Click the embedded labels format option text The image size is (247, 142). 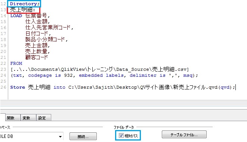(101, 75)
